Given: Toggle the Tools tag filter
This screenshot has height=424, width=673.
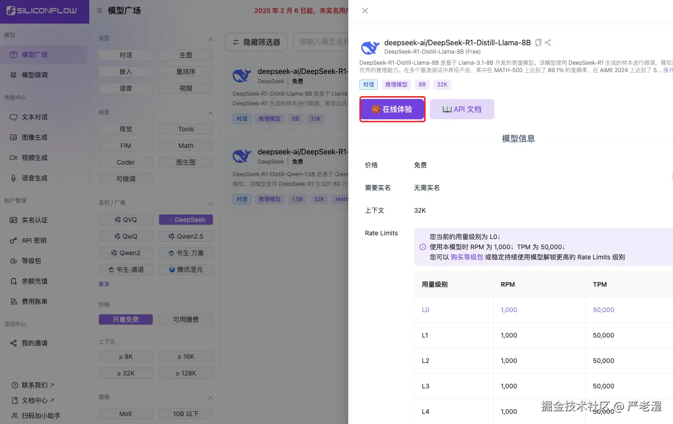Looking at the screenshot, I should [x=186, y=129].
